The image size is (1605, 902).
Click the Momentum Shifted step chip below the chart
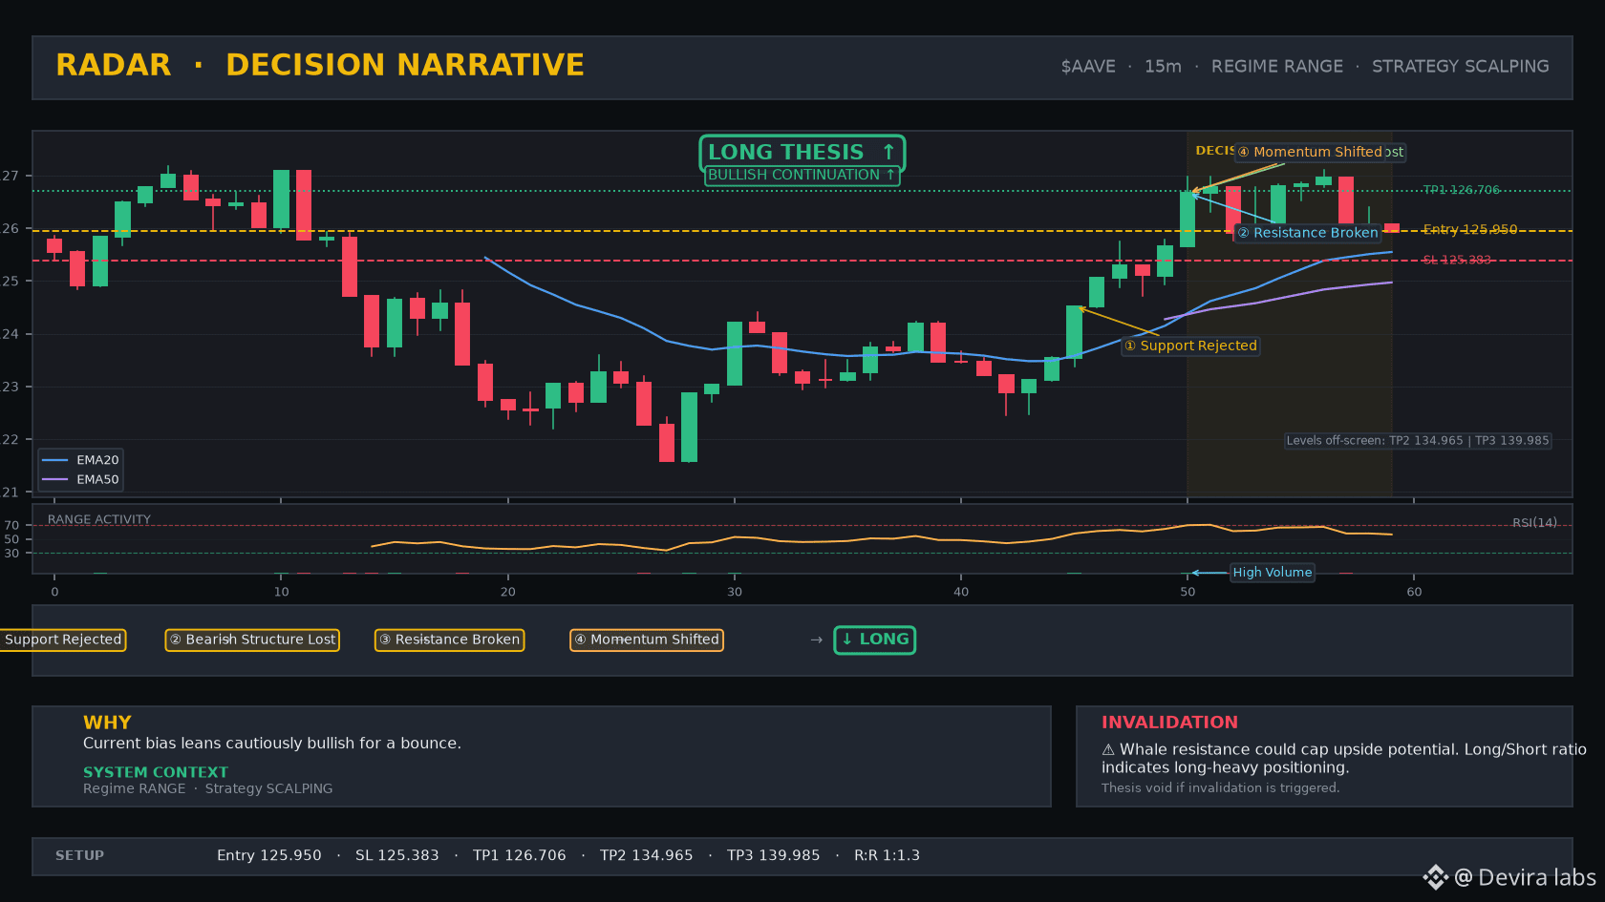[647, 640]
